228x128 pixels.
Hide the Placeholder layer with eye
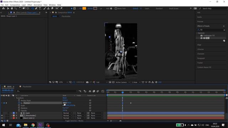[x=2, y=116]
